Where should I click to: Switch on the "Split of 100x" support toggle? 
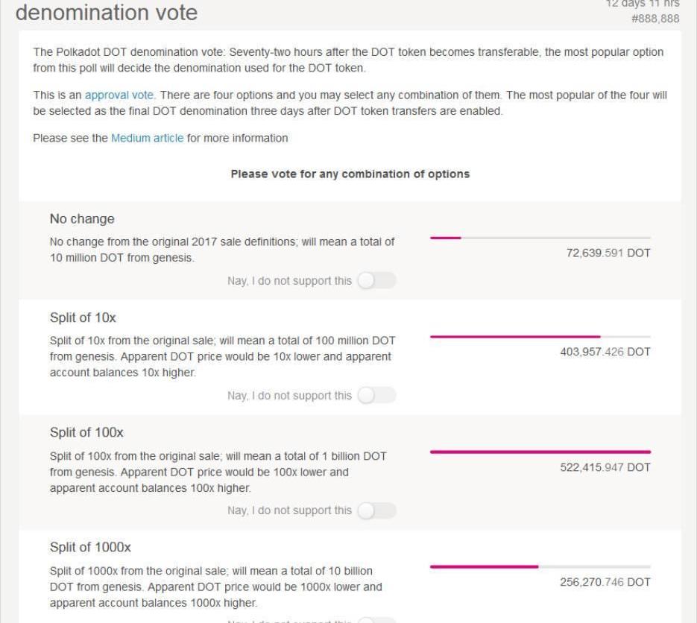click(376, 510)
